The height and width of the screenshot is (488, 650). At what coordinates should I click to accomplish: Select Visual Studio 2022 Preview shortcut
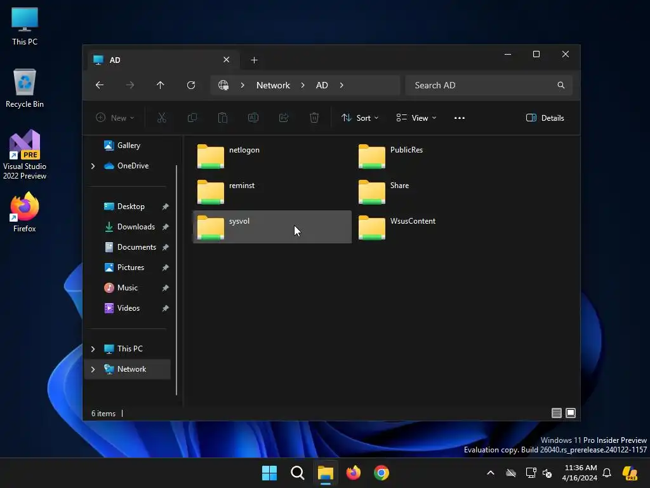[25, 155]
